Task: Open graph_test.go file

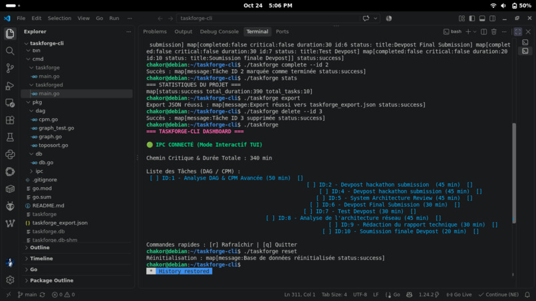Action: (x=56, y=128)
